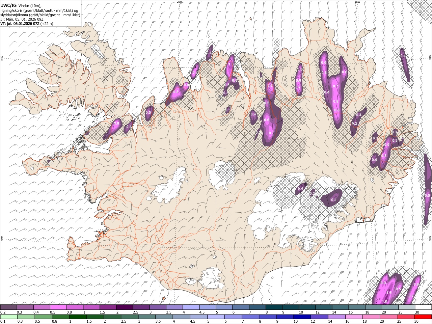Click the medium green swatch between 0.5 and 0.8 in the lower legend

point(43,317)
